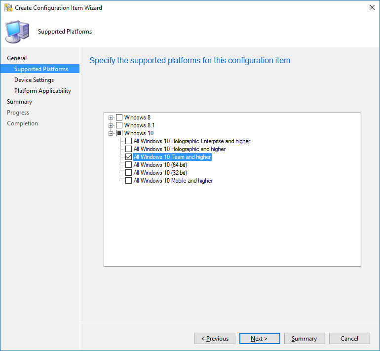Toggle the Windows 10 parent checkbox
380x351 pixels.
(119, 133)
